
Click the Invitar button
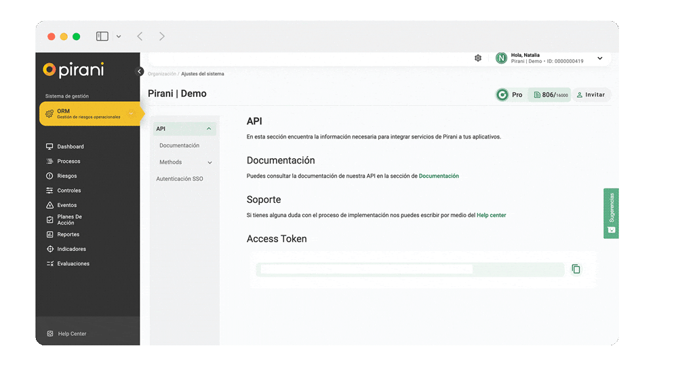tap(591, 95)
